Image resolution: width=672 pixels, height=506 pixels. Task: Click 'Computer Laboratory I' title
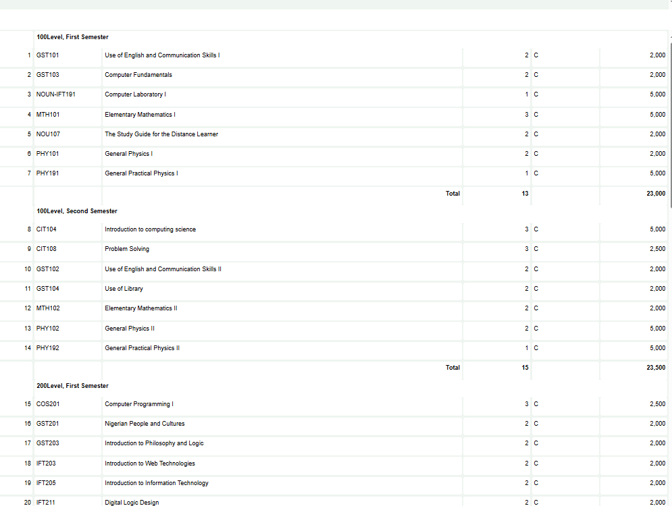pos(136,94)
